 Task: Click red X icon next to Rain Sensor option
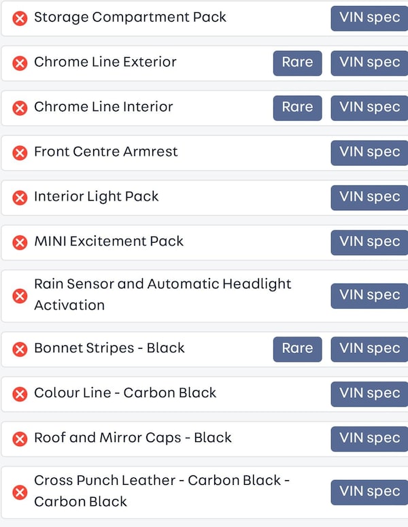point(20,296)
